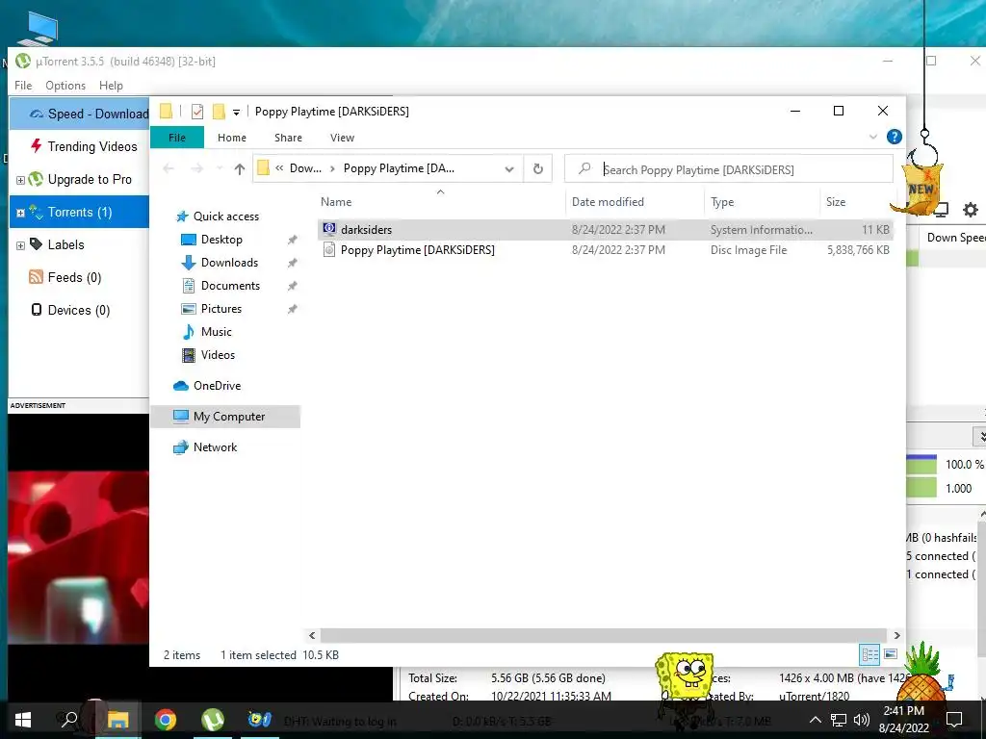
Task: Click the New Folder quick access toolbar icon
Action: (x=219, y=112)
